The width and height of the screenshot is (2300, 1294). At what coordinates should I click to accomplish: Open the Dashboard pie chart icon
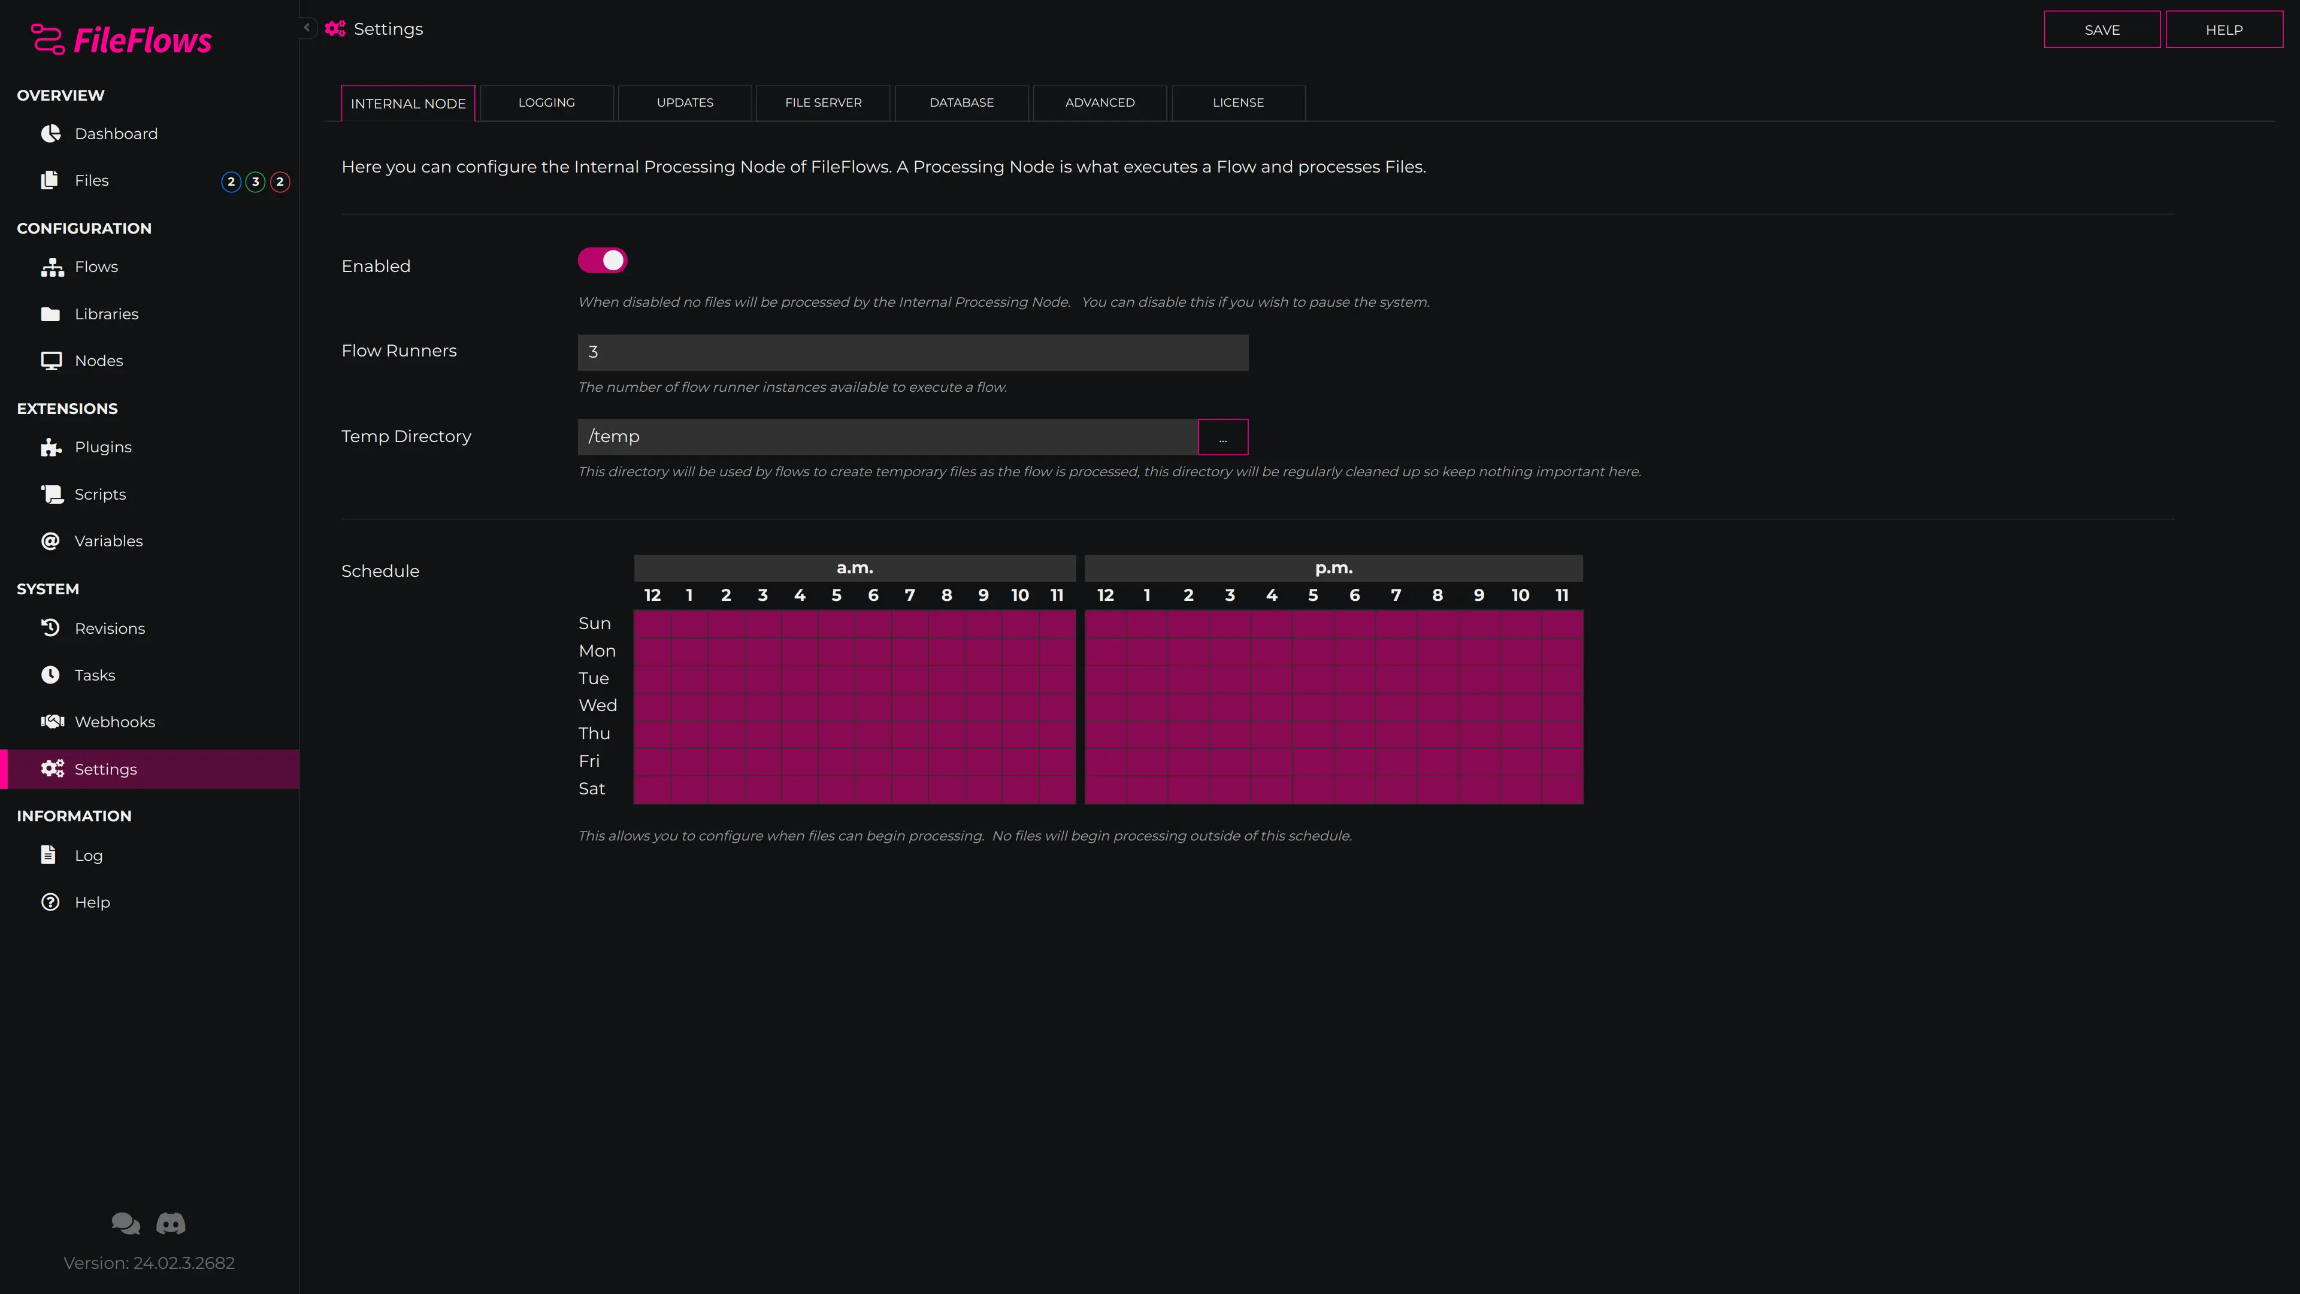(x=51, y=133)
